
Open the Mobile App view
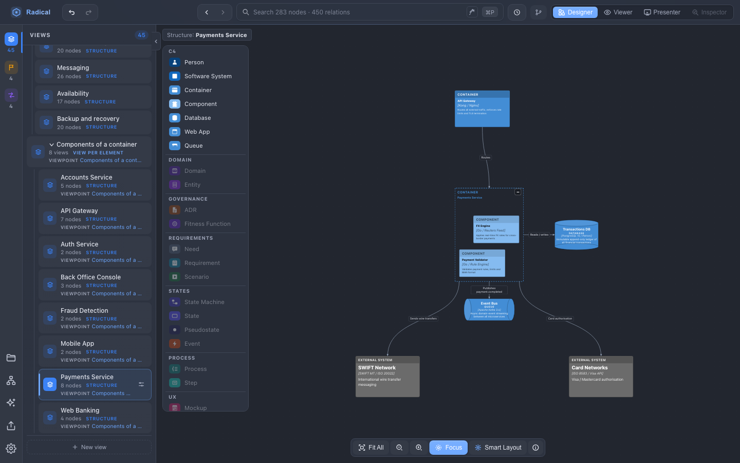point(95,351)
